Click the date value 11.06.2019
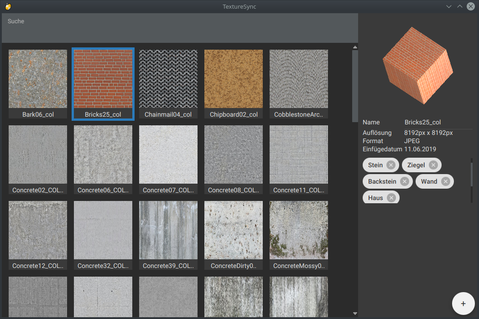This screenshot has width=479, height=319. pos(420,149)
